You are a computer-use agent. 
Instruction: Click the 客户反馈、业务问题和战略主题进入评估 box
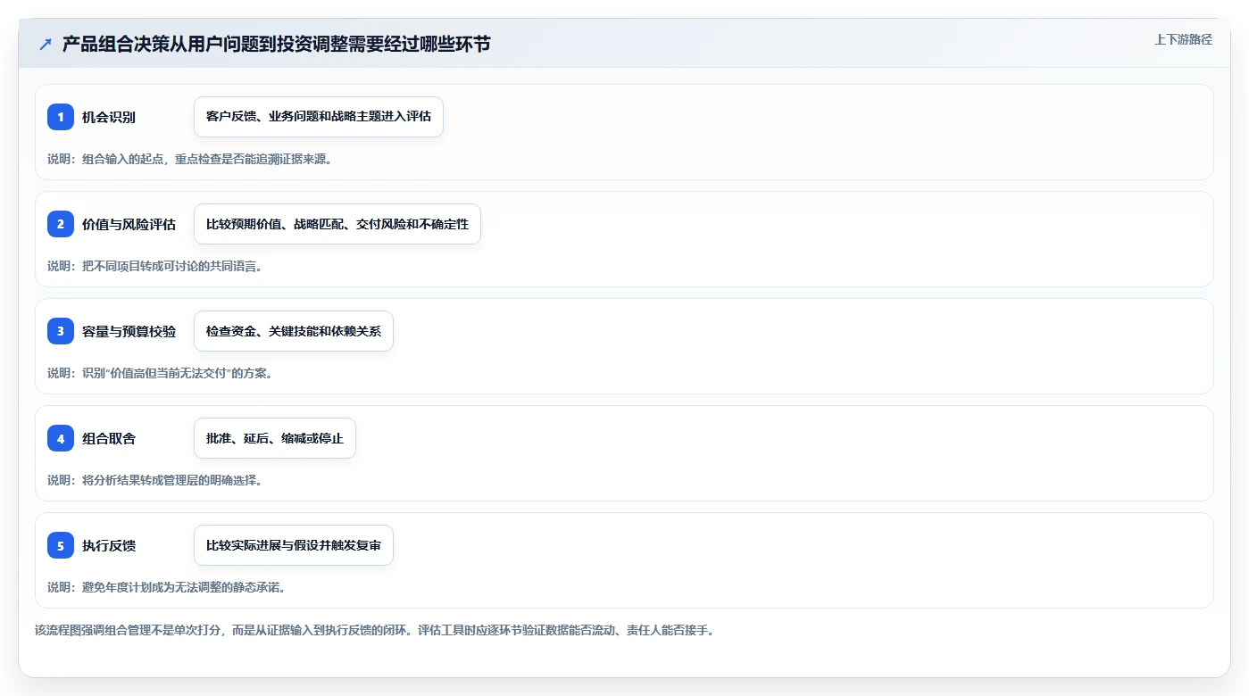tap(319, 117)
